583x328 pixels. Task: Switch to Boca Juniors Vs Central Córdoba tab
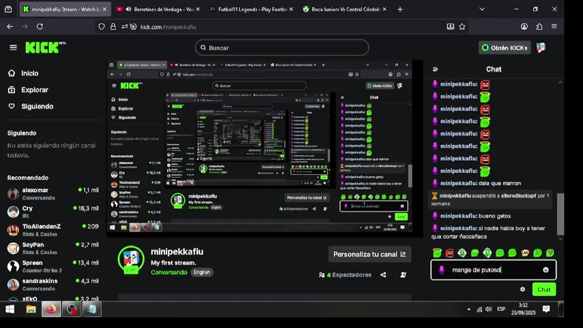click(344, 9)
